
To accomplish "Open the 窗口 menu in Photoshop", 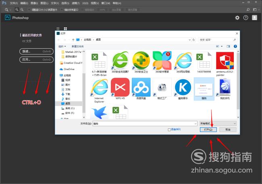I will tap(106, 3).
